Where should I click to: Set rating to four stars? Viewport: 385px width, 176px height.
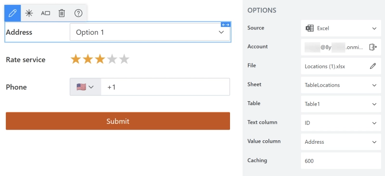click(x=112, y=59)
